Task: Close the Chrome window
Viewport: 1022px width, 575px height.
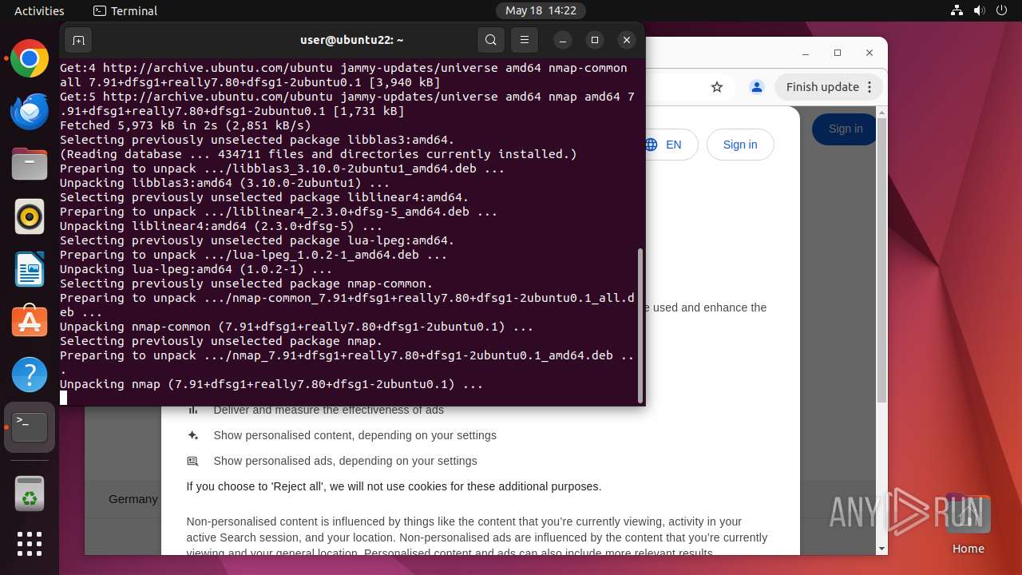Action: point(869,53)
